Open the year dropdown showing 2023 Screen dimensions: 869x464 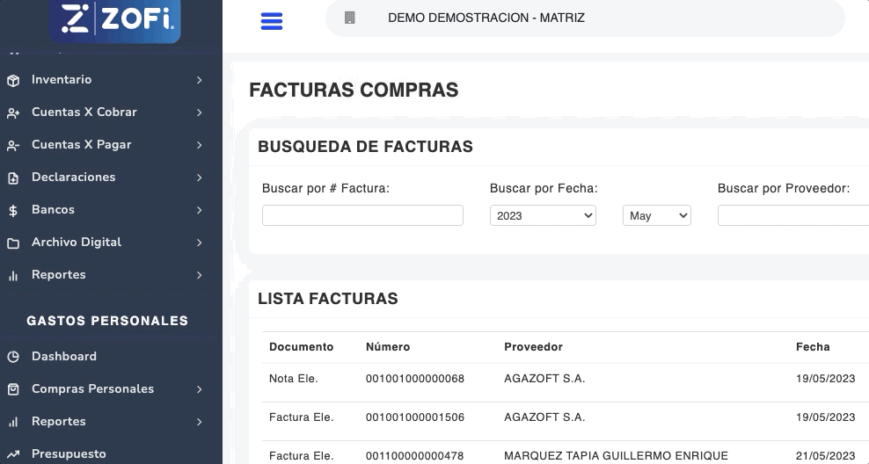543,215
